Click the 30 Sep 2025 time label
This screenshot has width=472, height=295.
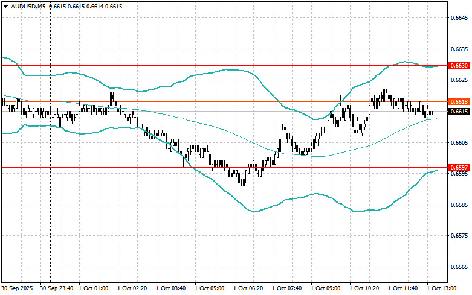tap(17, 288)
